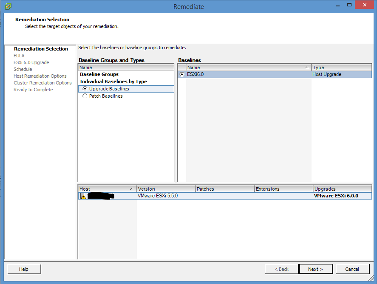This screenshot has width=377, height=284.
Task: Select the ESXi6.0 baseline radio button
Action: pos(182,74)
